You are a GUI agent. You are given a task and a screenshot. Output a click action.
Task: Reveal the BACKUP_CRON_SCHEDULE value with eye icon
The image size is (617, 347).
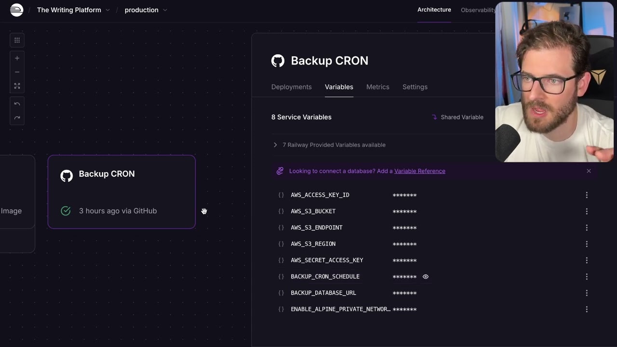(x=426, y=277)
